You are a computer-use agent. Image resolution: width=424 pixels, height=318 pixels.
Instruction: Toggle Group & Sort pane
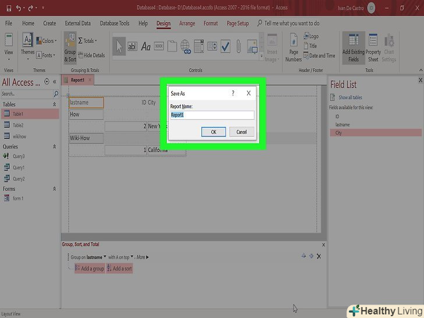(x=70, y=48)
